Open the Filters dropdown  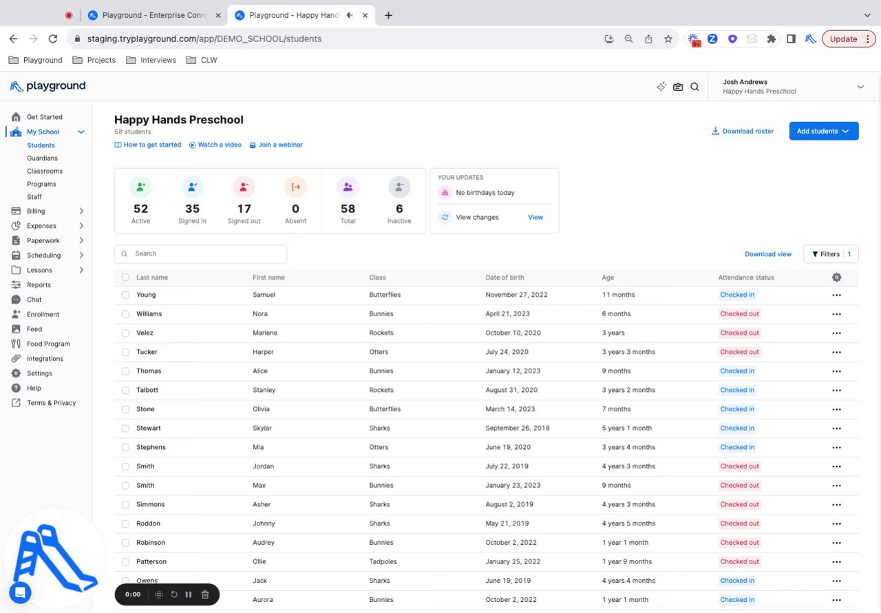tap(831, 254)
